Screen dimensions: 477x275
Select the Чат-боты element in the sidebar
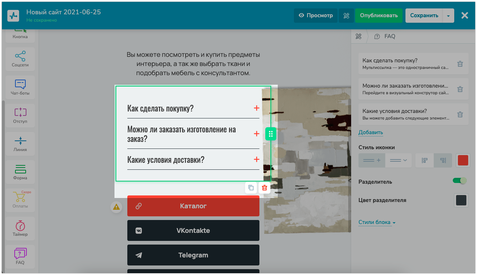click(20, 87)
